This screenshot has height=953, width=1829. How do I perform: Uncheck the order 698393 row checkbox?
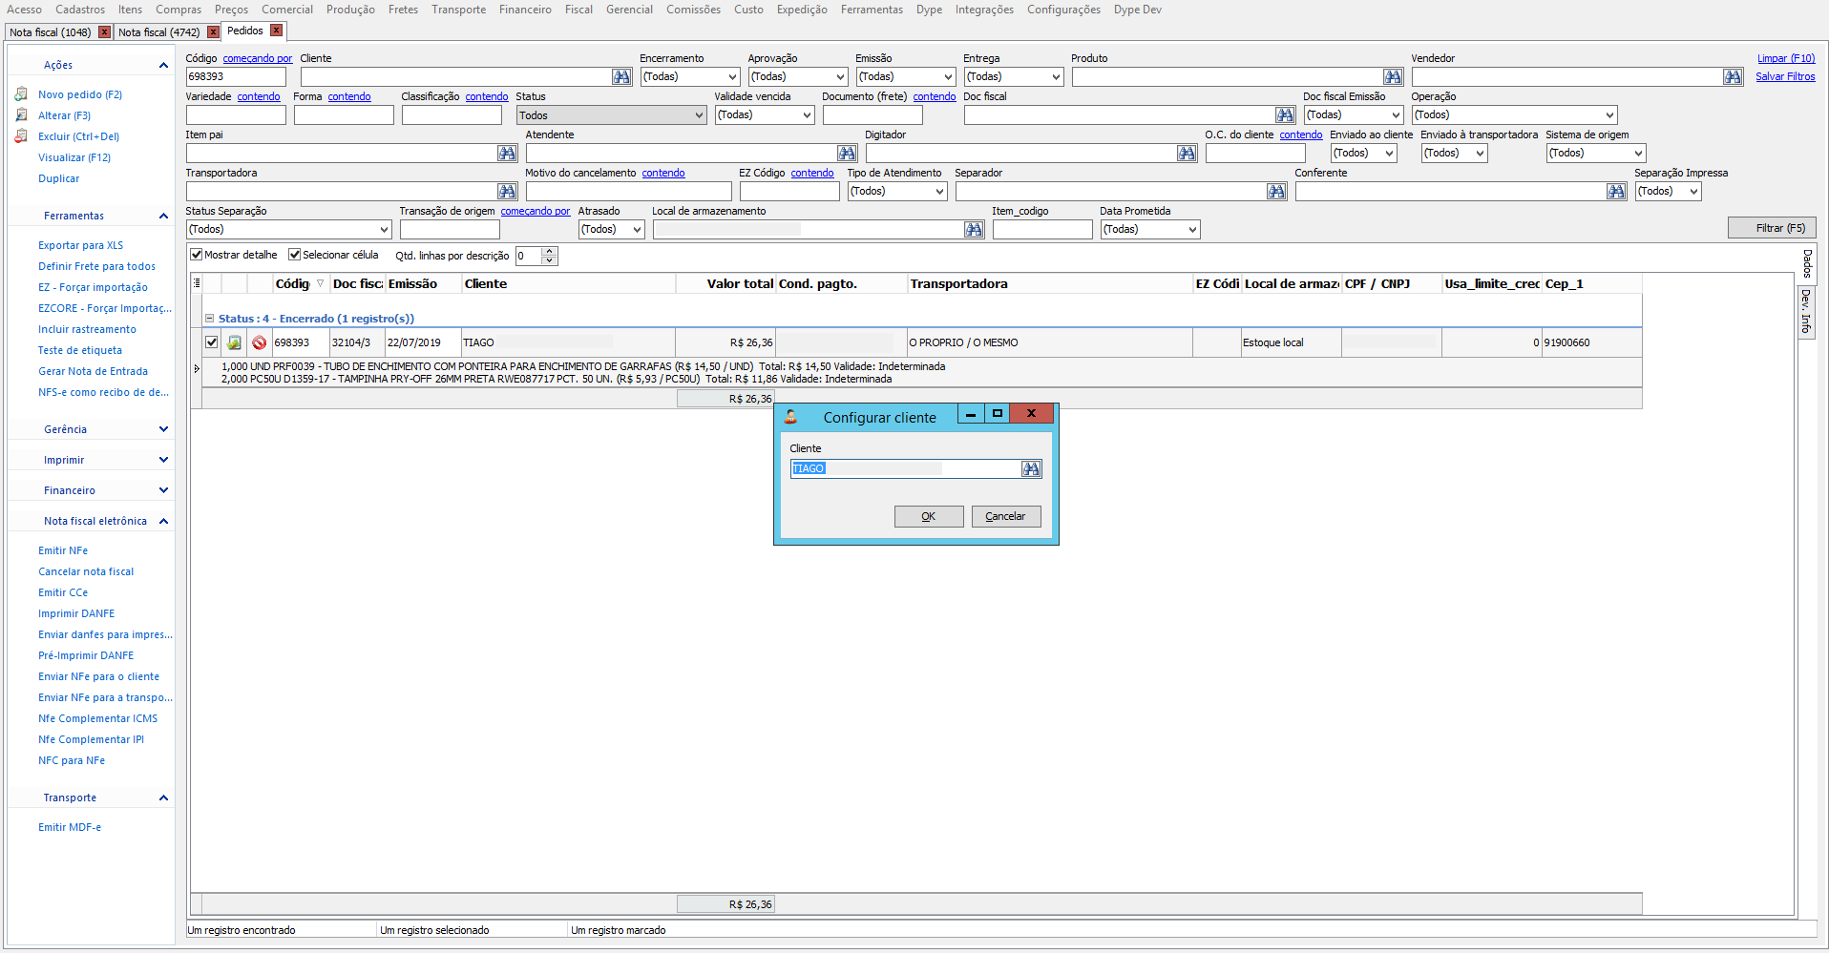212,342
